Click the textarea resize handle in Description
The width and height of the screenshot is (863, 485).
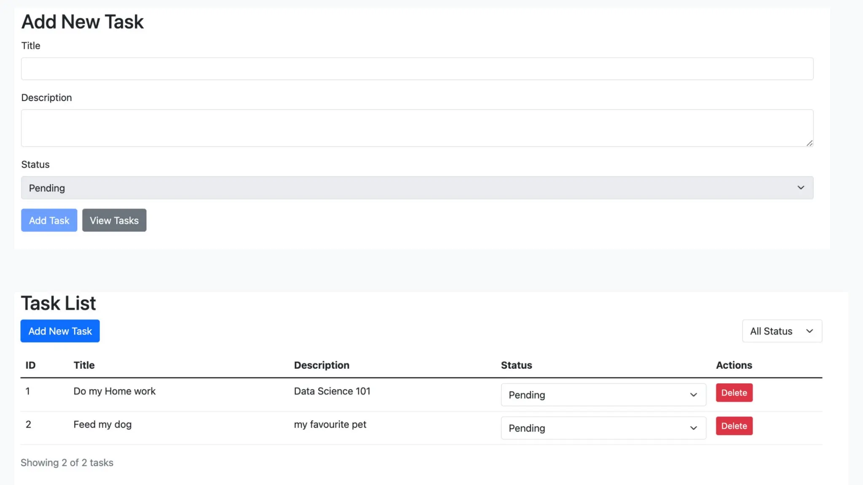(809, 143)
